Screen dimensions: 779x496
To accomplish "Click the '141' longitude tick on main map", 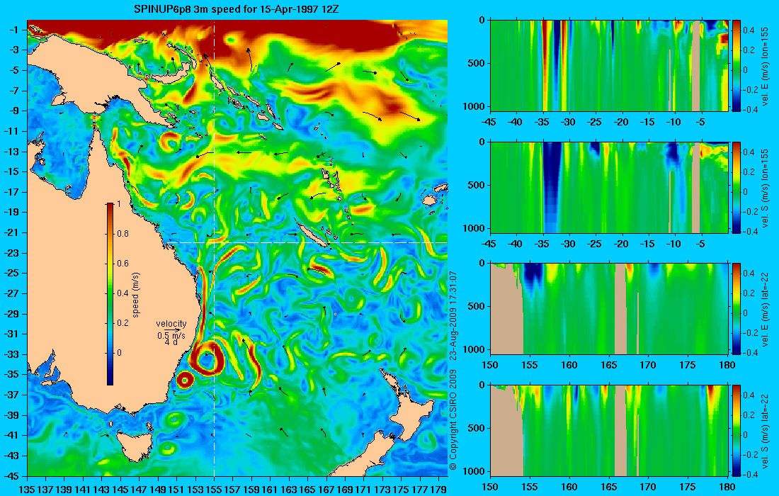I will pos(83,490).
